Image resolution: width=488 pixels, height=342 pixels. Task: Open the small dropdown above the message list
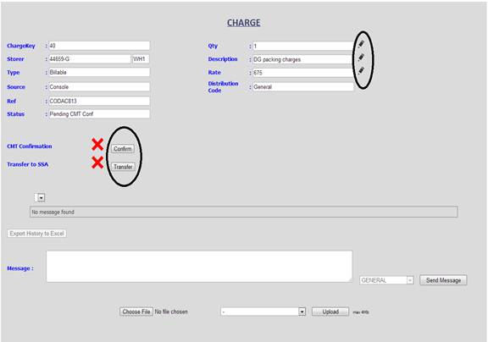click(40, 197)
